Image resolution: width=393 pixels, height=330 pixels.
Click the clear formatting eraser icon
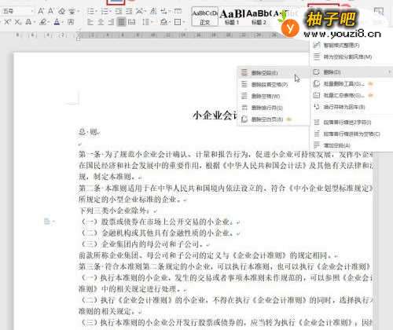click(62, 11)
